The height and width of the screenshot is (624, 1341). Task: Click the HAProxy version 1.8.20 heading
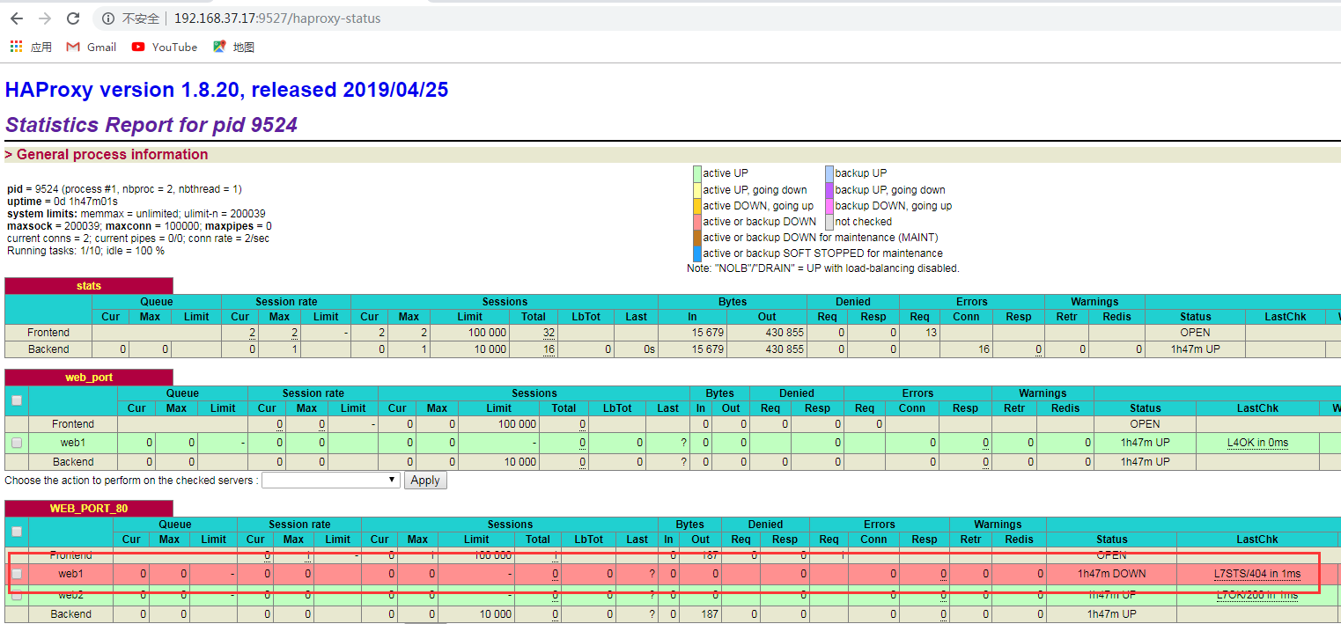[227, 90]
